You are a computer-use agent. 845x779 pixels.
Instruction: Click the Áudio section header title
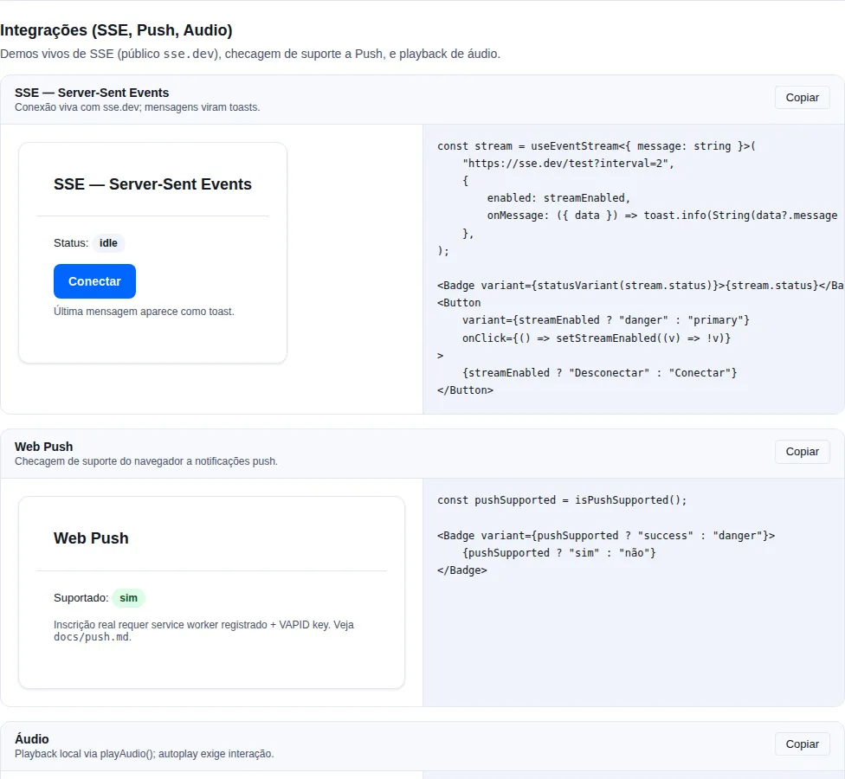click(32, 739)
